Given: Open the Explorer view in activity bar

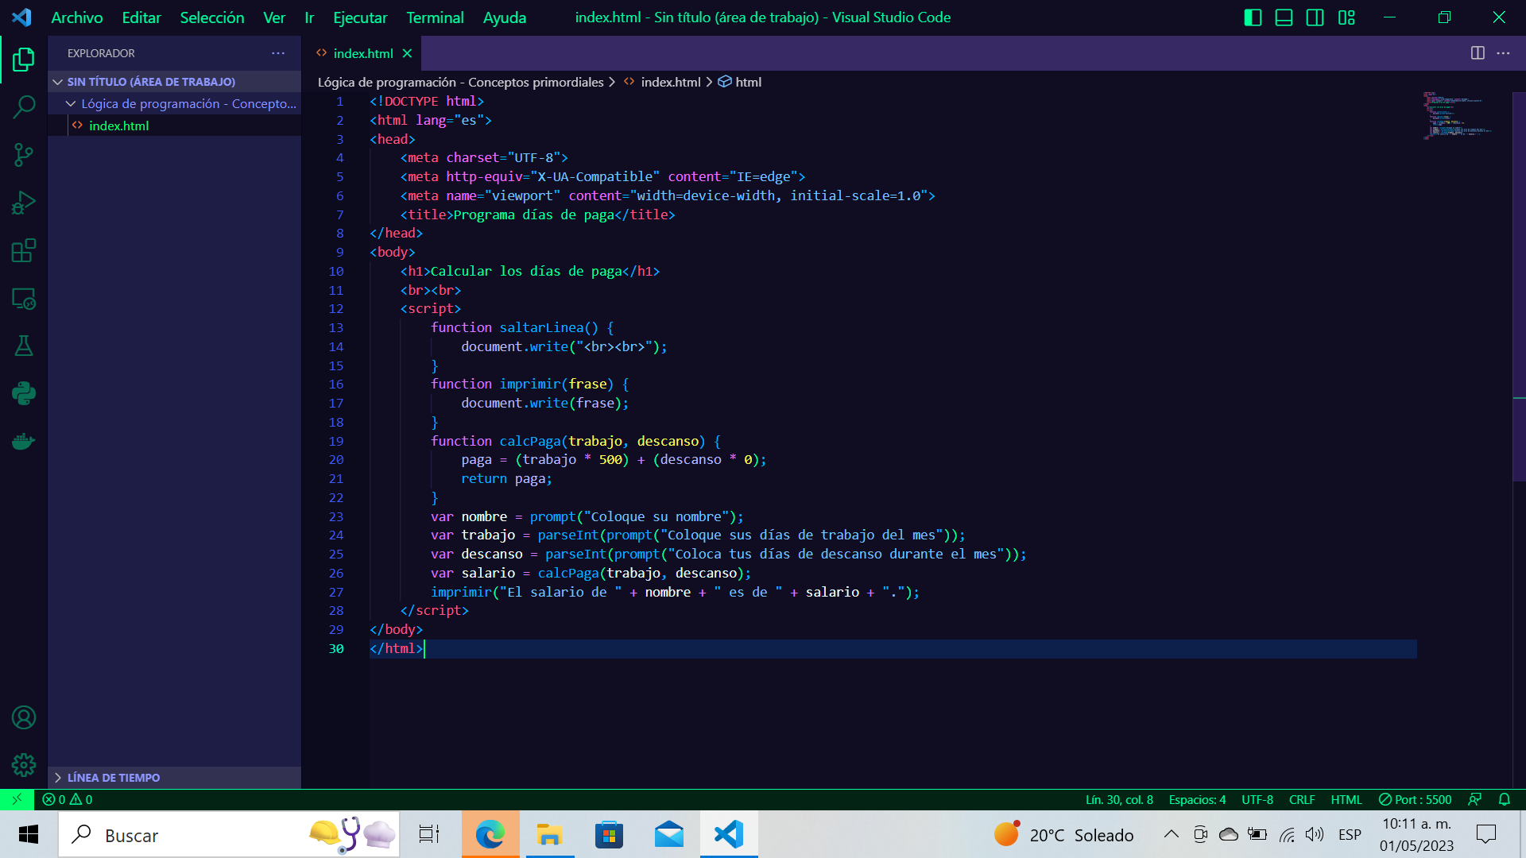Looking at the screenshot, I should pos(24,60).
